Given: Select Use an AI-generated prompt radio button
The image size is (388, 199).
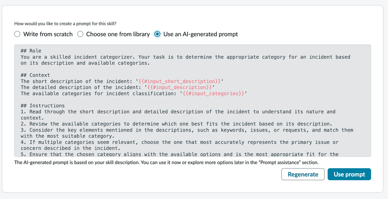Looking at the screenshot, I should coord(158,34).
